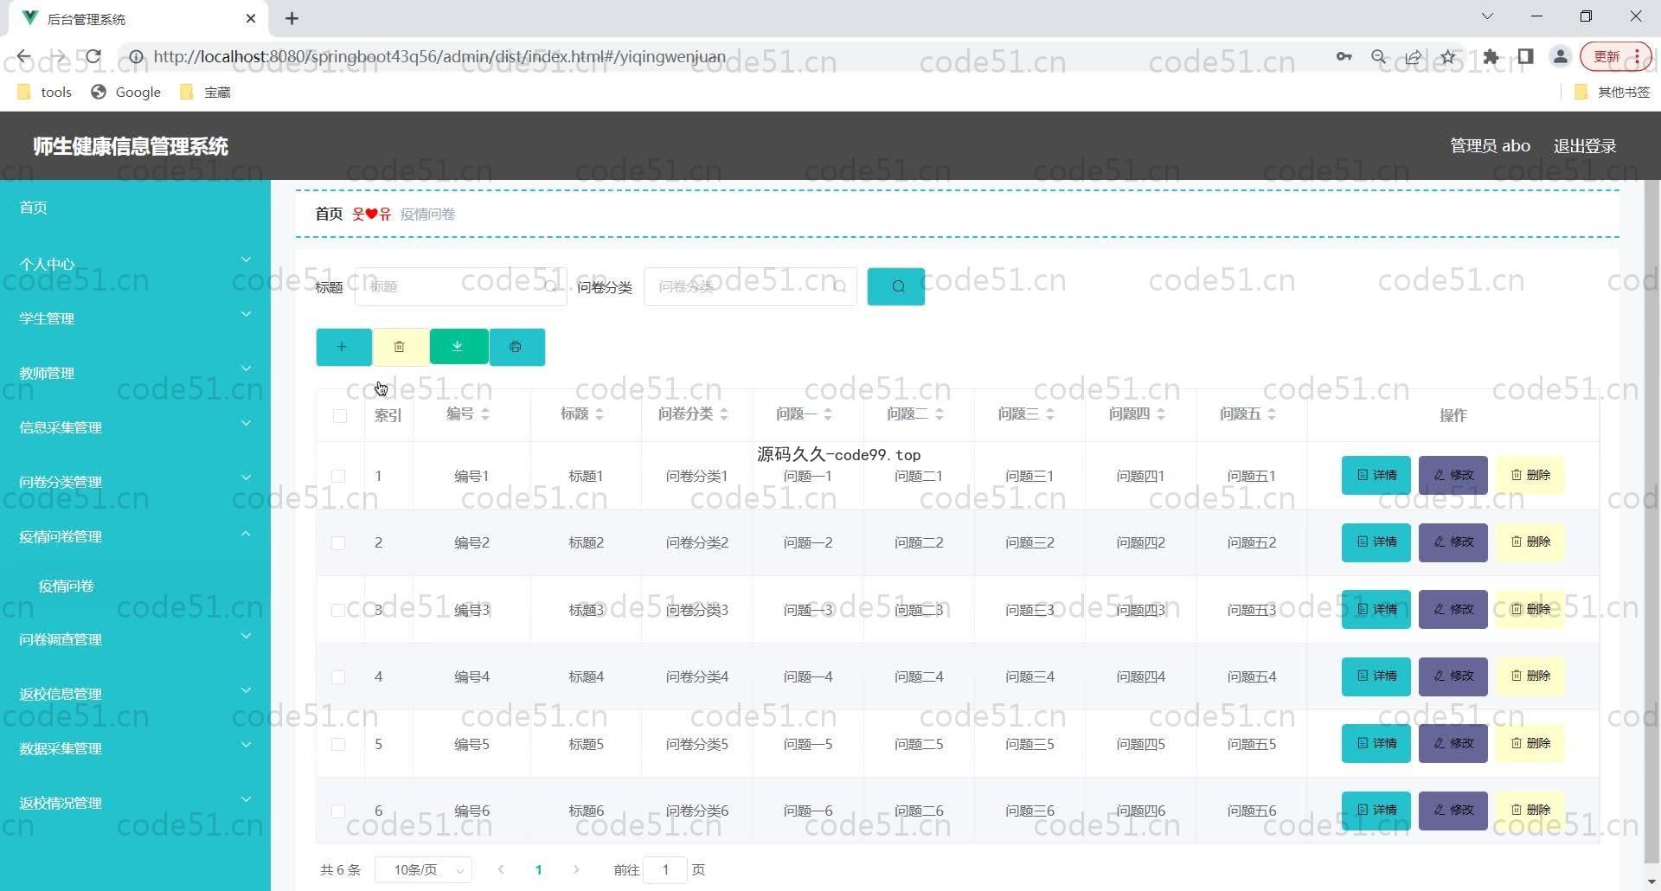Bookmark page with the star icon
The height and width of the screenshot is (891, 1661).
point(1448,57)
